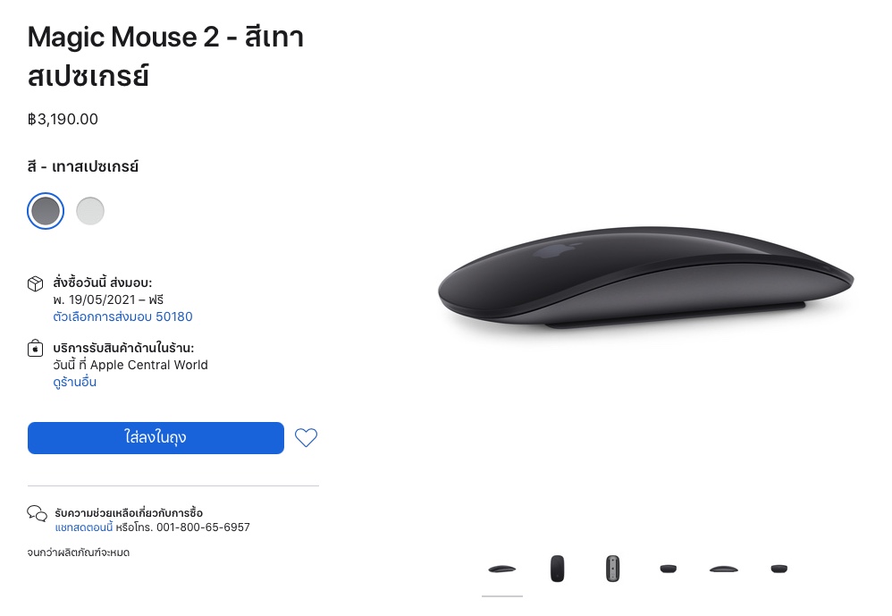Click the ฿3,190.00 price text
The image size is (892, 616).
[63, 119]
